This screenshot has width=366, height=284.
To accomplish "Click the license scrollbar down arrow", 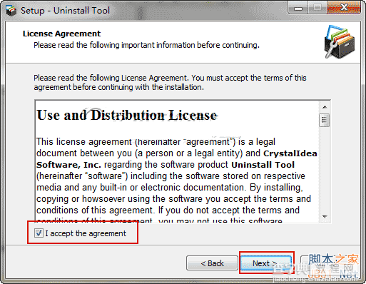I will (325, 216).
